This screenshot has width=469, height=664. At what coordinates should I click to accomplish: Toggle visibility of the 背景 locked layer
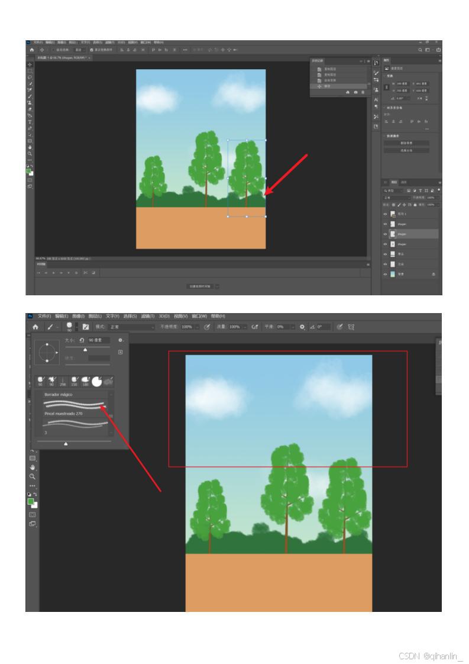pyautogui.click(x=385, y=275)
